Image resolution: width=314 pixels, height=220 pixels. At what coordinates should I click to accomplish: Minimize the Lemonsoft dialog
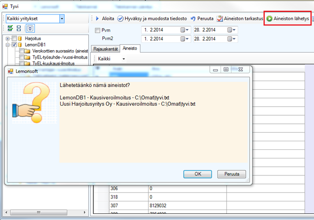[x=215, y=70]
